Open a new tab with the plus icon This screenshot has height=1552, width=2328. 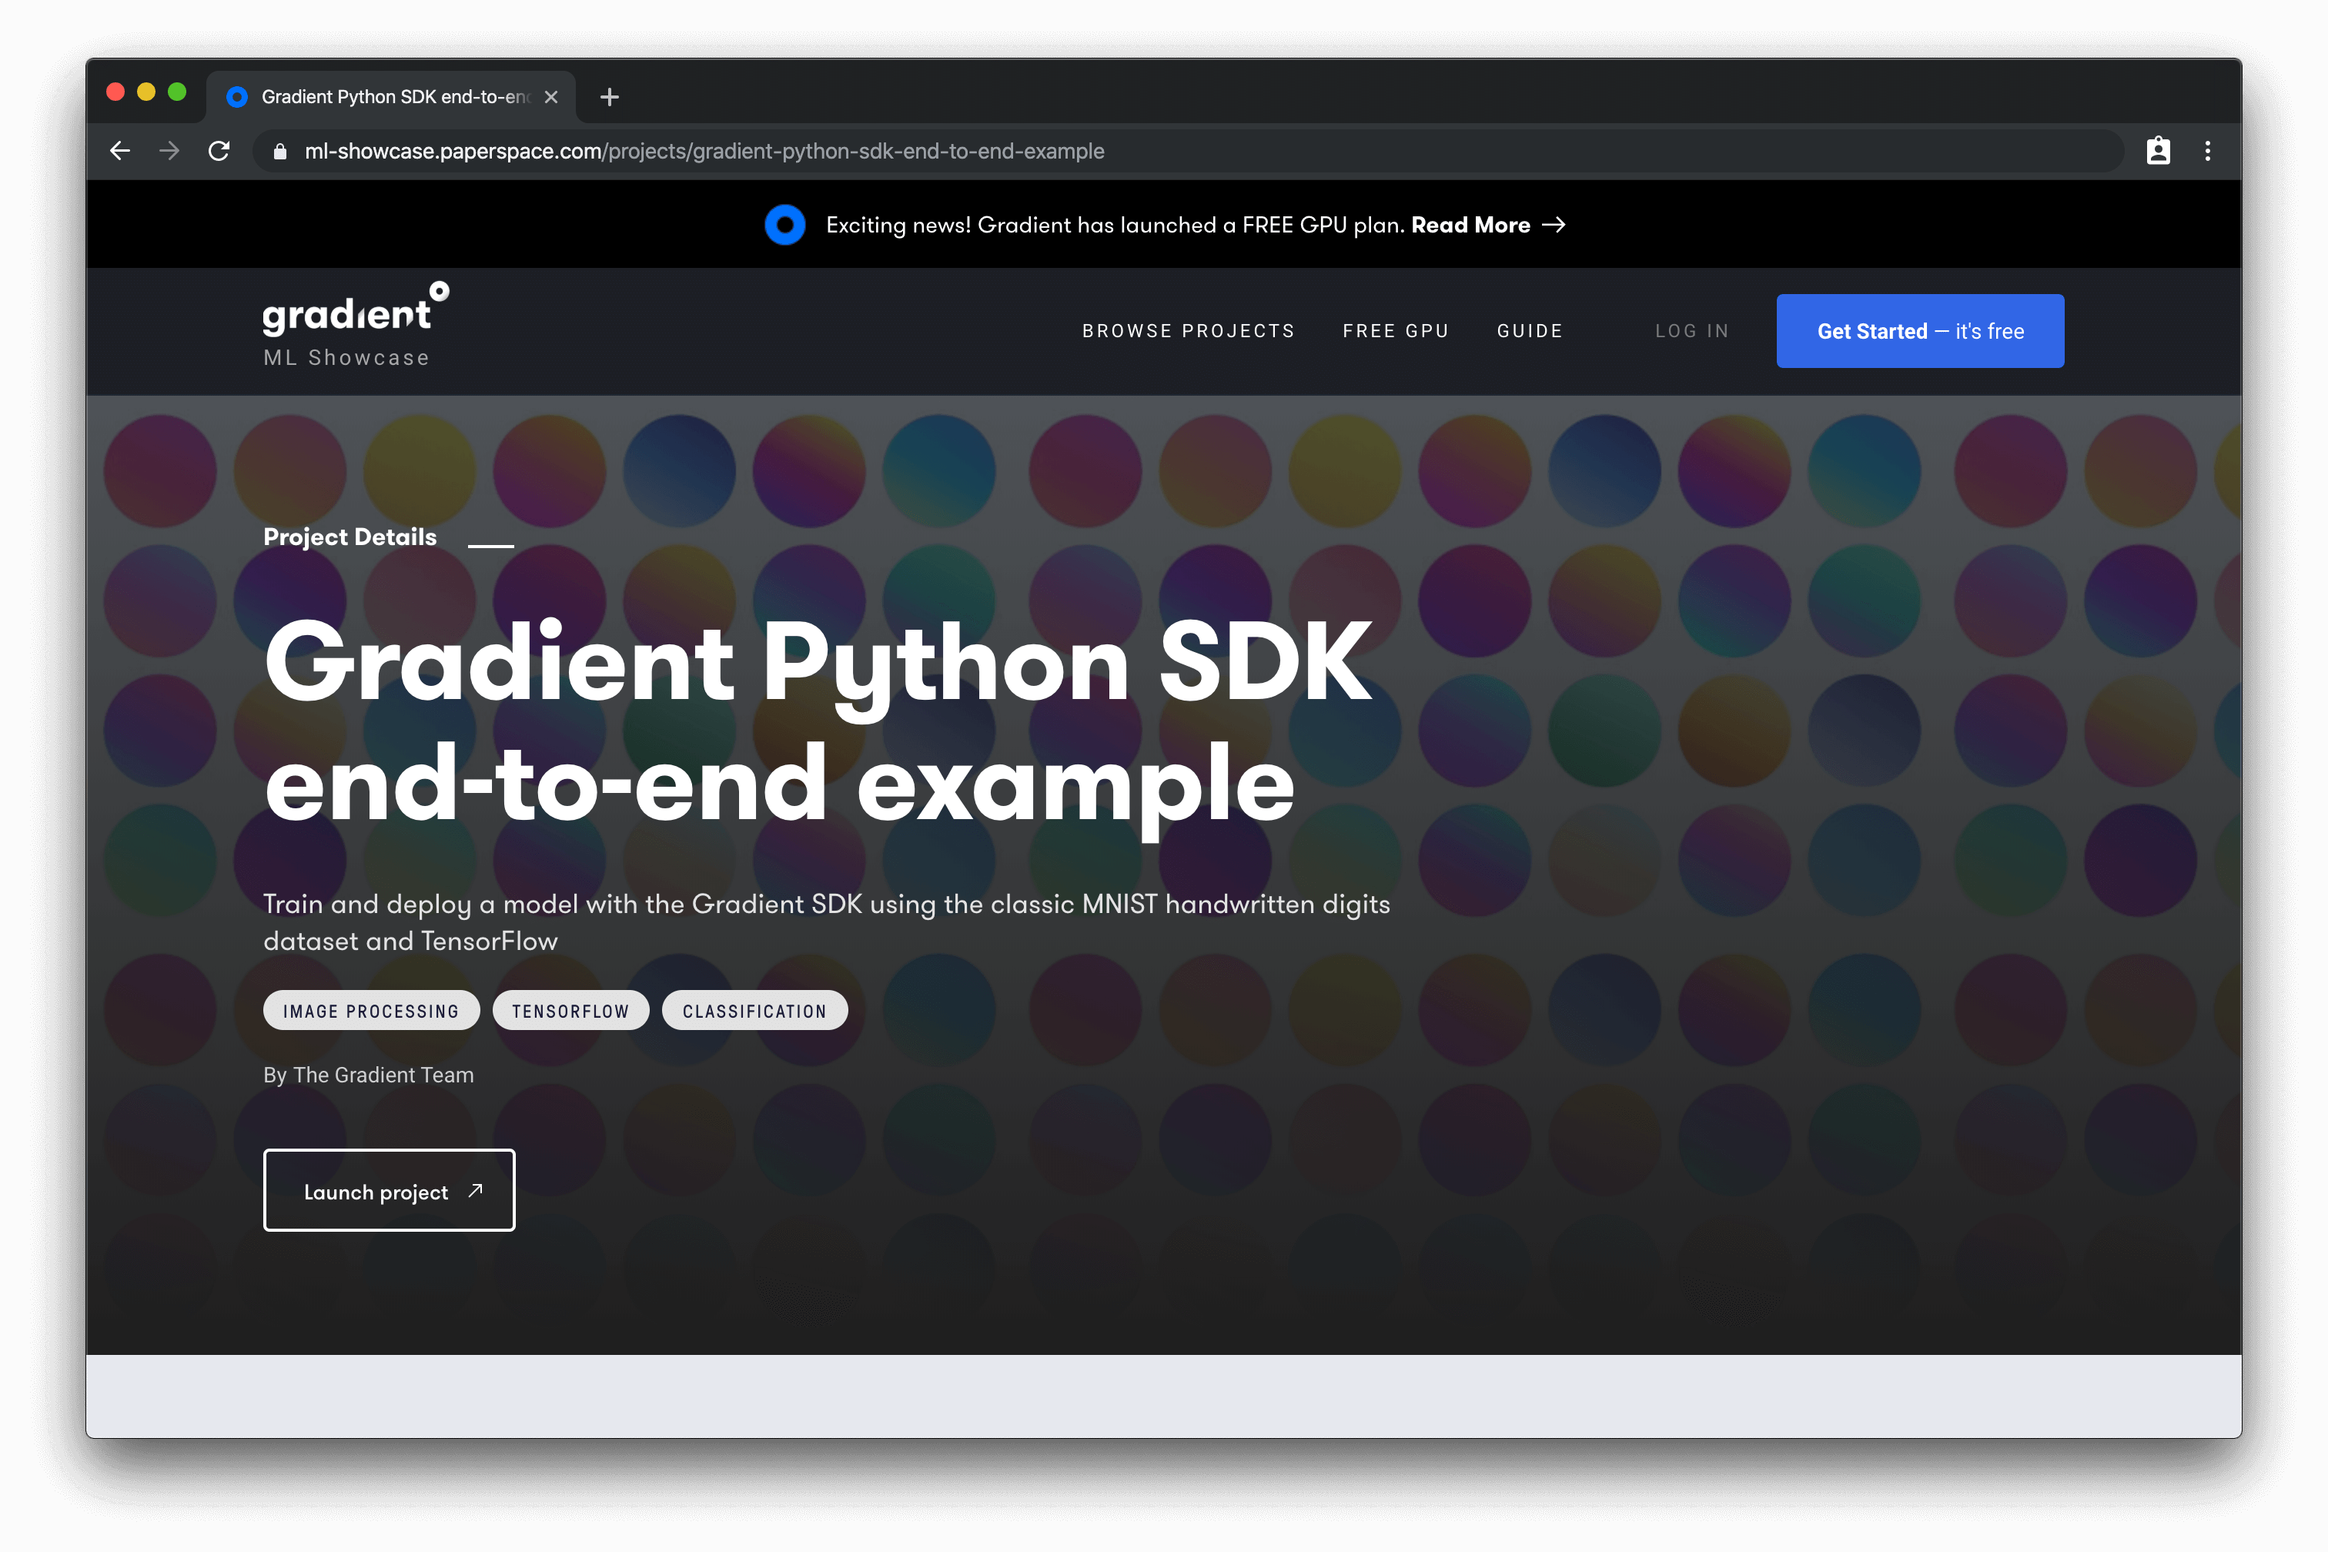coord(610,97)
